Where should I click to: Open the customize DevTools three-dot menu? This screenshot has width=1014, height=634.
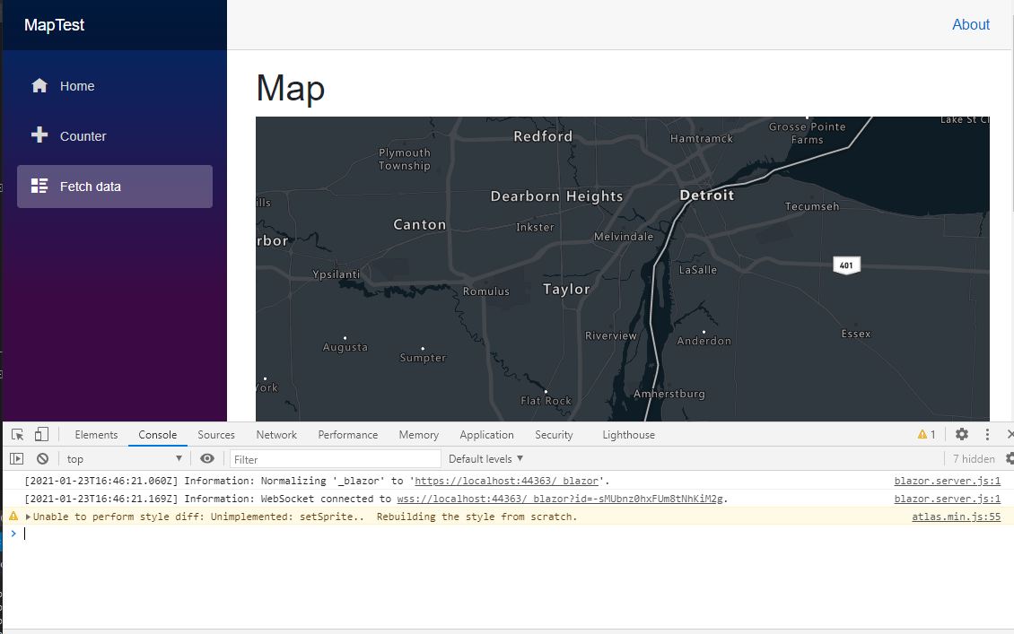coord(986,434)
